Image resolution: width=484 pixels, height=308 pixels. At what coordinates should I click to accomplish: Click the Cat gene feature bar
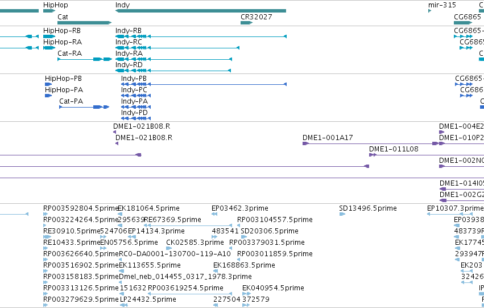pyautogui.click(x=85, y=23)
